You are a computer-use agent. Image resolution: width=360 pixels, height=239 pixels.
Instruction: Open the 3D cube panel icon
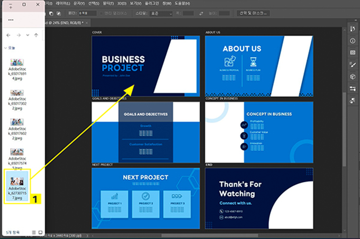click(353, 76)
